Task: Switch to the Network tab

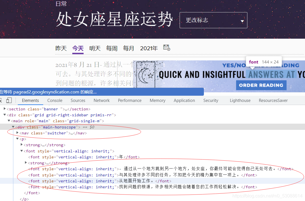Action: click(x=101, y=100)
